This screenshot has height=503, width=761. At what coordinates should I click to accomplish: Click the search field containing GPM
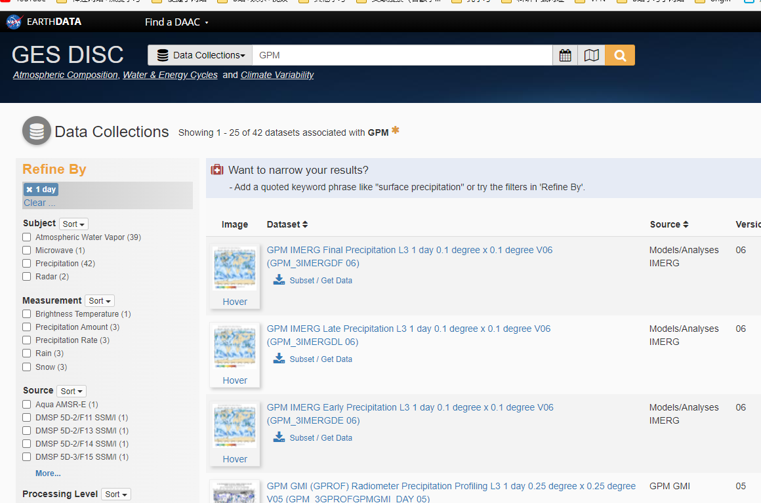402,55
